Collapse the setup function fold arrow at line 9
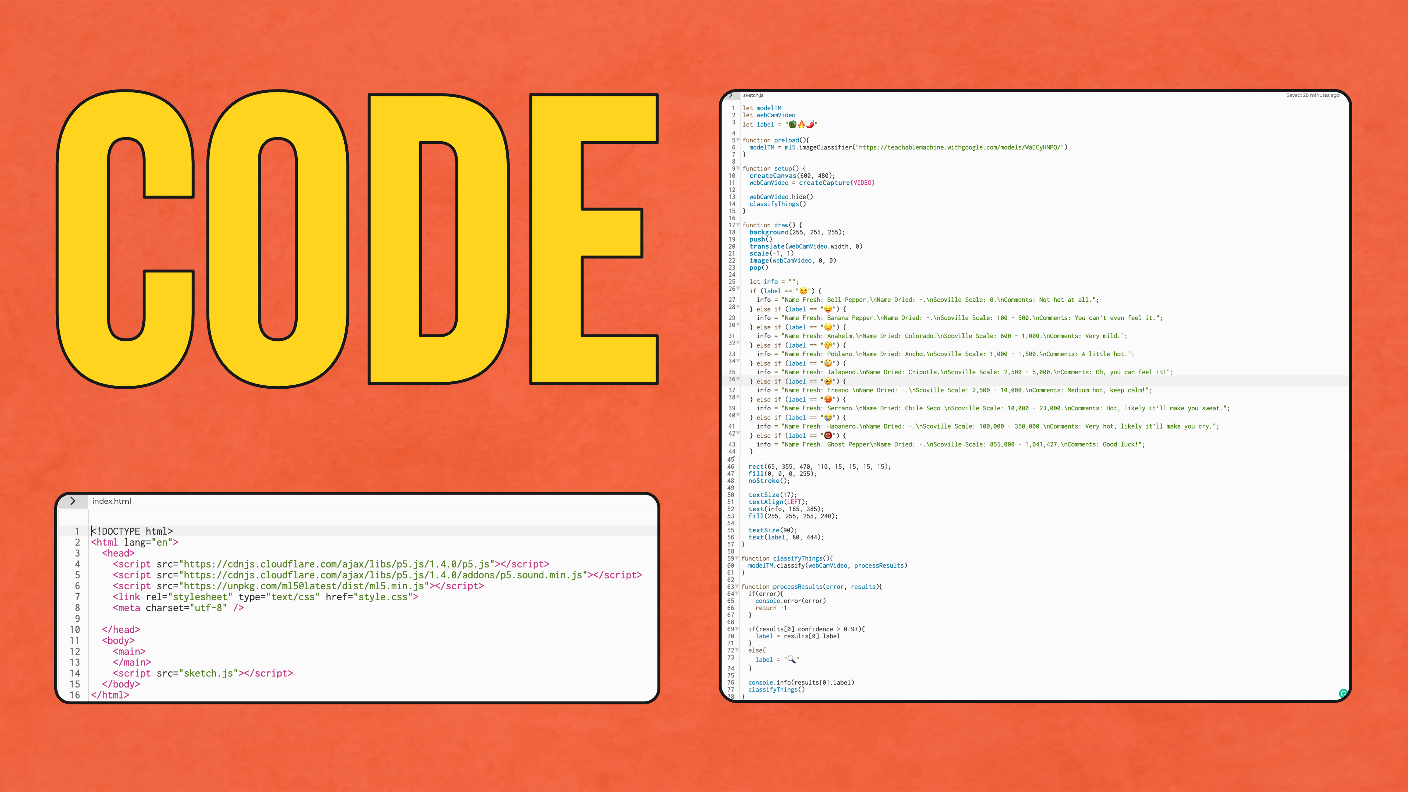 click(738, 168)
